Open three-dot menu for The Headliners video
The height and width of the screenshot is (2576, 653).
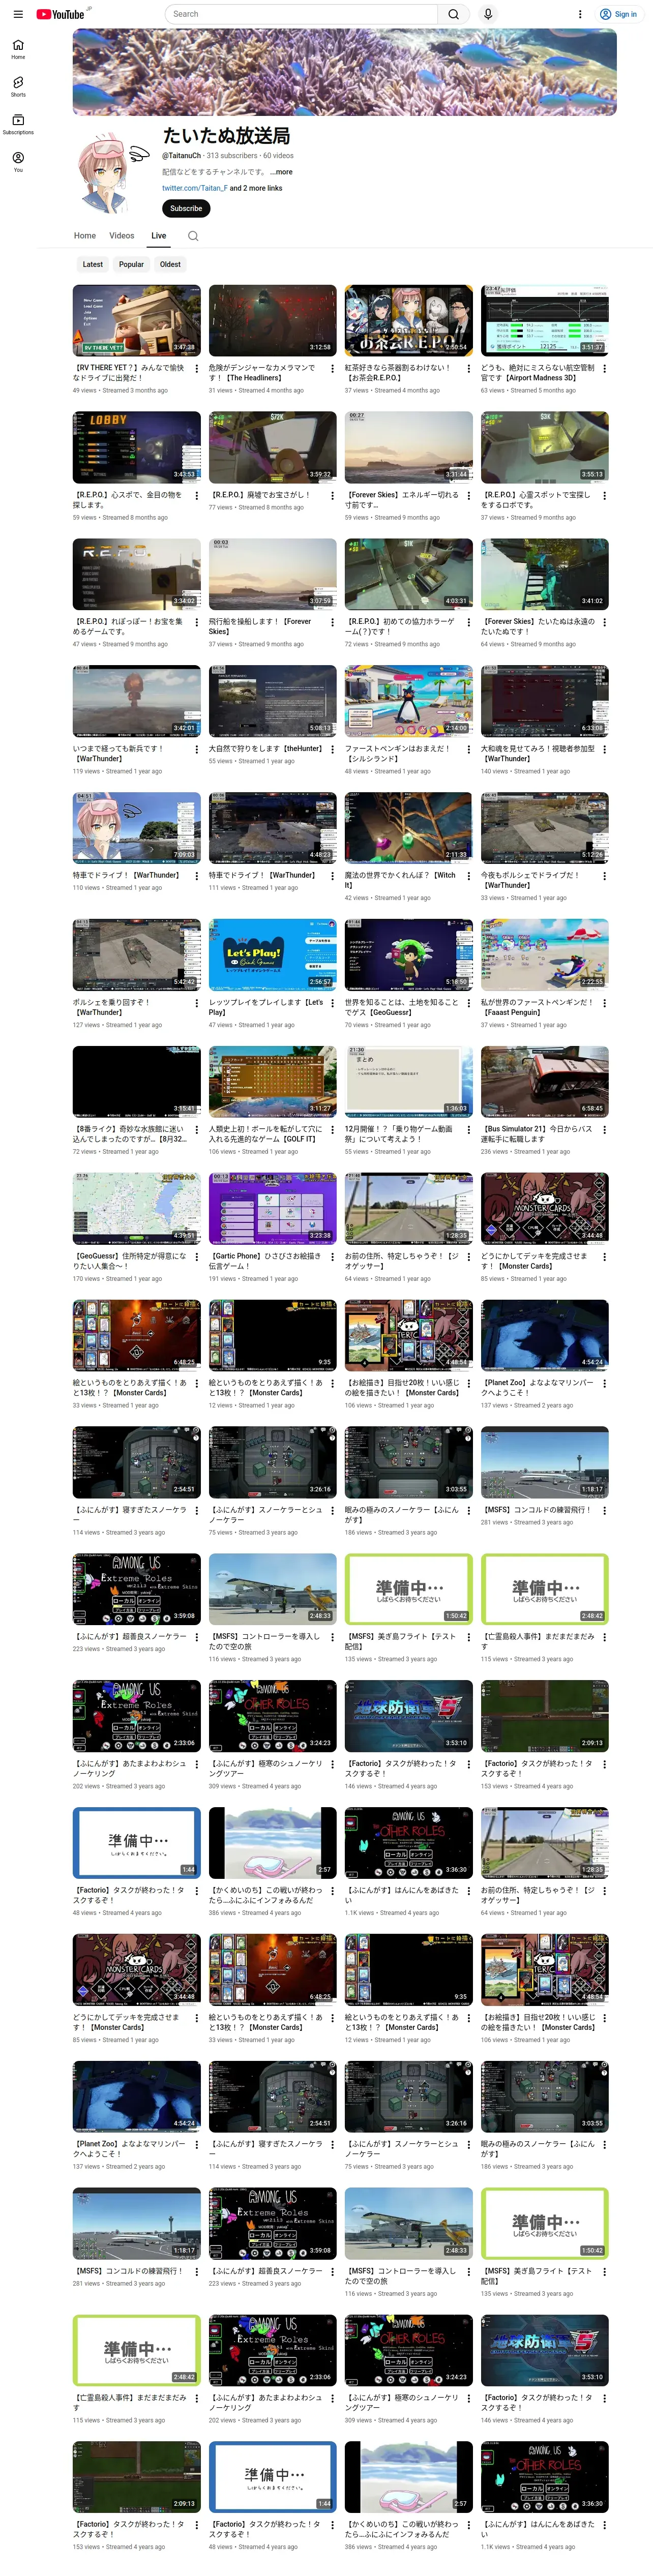(332, 369)
